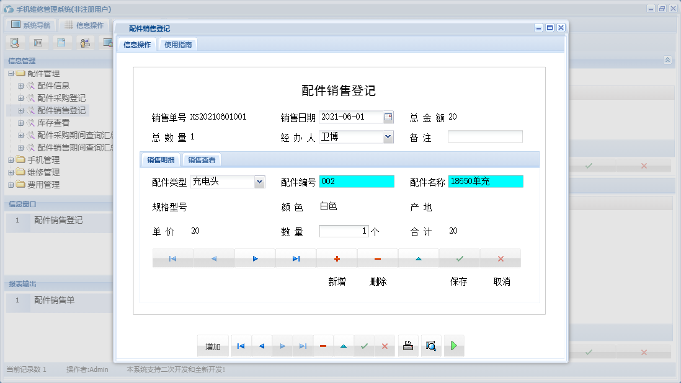
Task: Click the query magnifier icon on the toolbar
Action: 15,43
